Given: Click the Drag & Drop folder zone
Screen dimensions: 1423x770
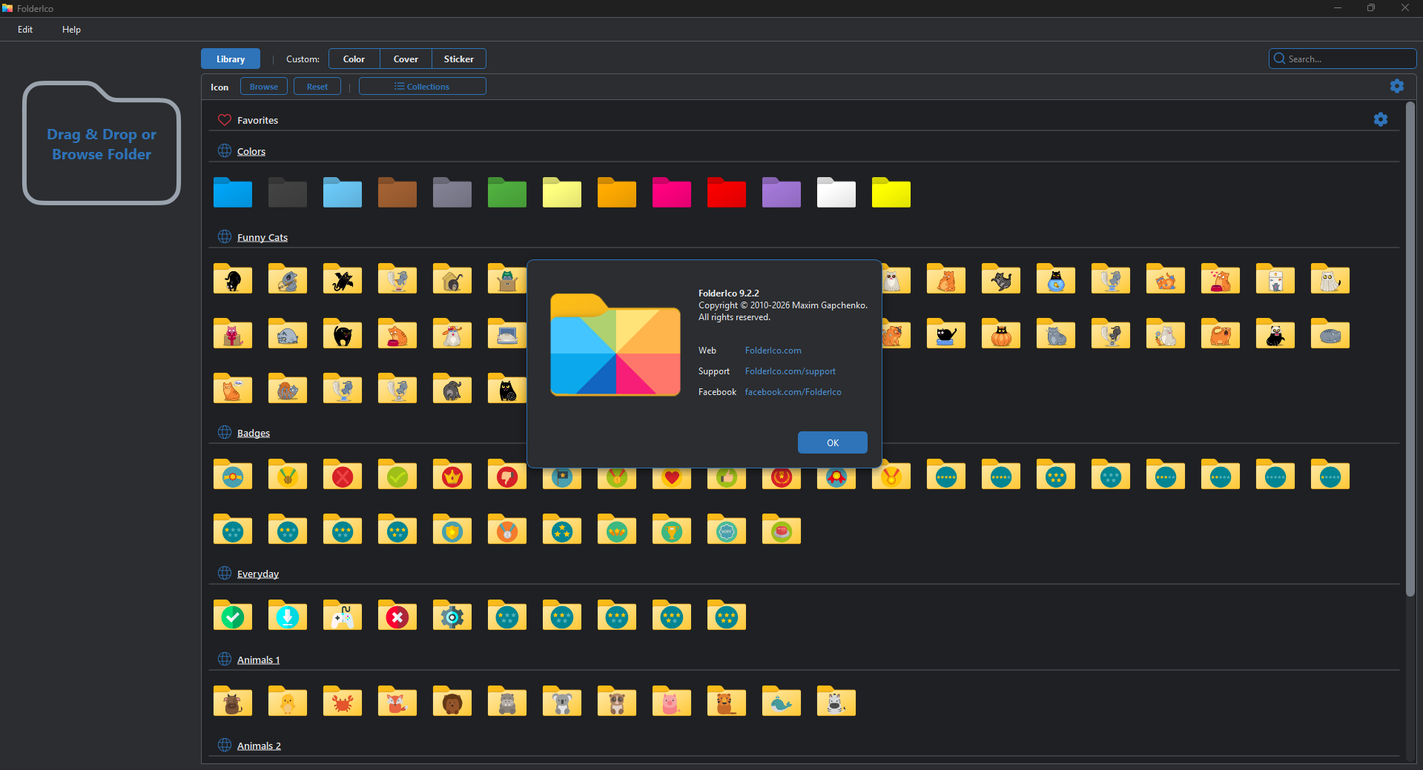Looking at the screenshot, I should click(102, 143).
